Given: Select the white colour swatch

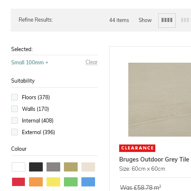Looking at the screenshot, I should [18, 167].
